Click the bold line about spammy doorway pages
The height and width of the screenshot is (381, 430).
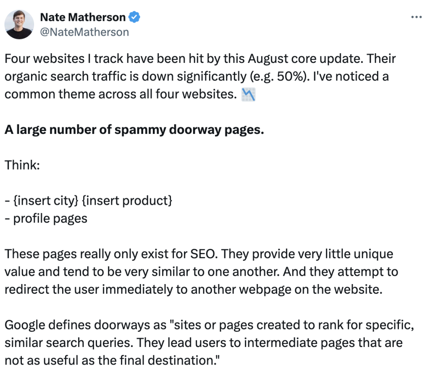click(x=134, y=130)
